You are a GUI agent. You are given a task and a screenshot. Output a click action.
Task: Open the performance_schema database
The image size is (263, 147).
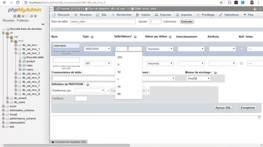point(23,118)
